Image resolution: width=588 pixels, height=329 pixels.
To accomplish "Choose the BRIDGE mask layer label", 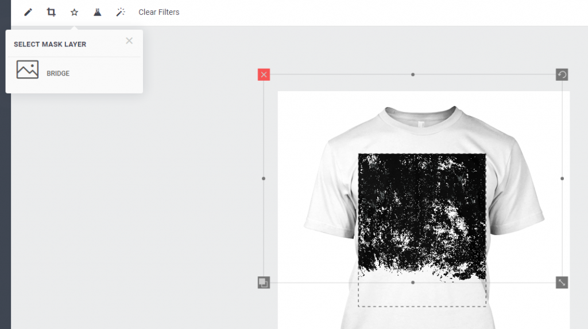I will [58, 73].
